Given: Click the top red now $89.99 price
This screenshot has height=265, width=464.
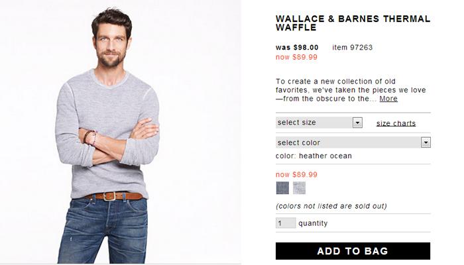Looking at the screenshot, I should [x=296, y=57].
